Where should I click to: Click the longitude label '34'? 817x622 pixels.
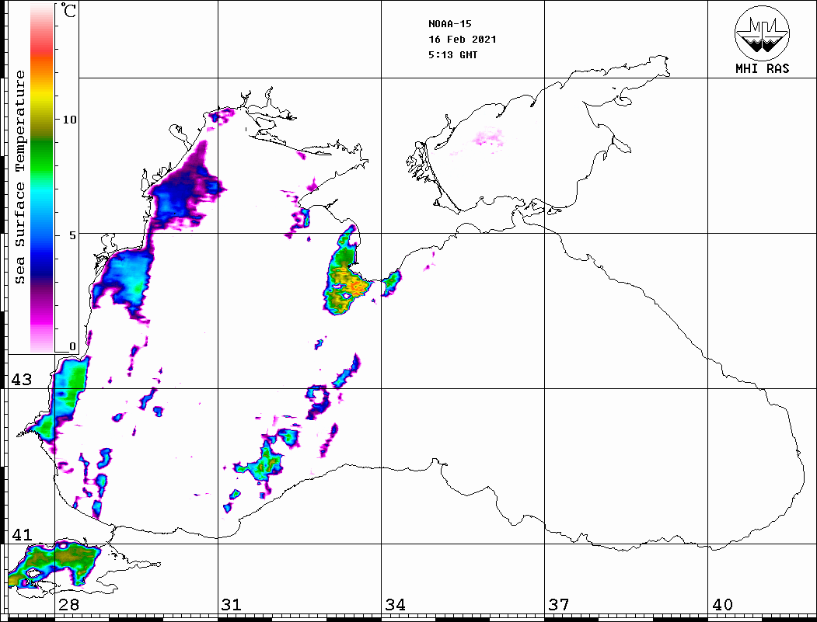pos(395,605)
